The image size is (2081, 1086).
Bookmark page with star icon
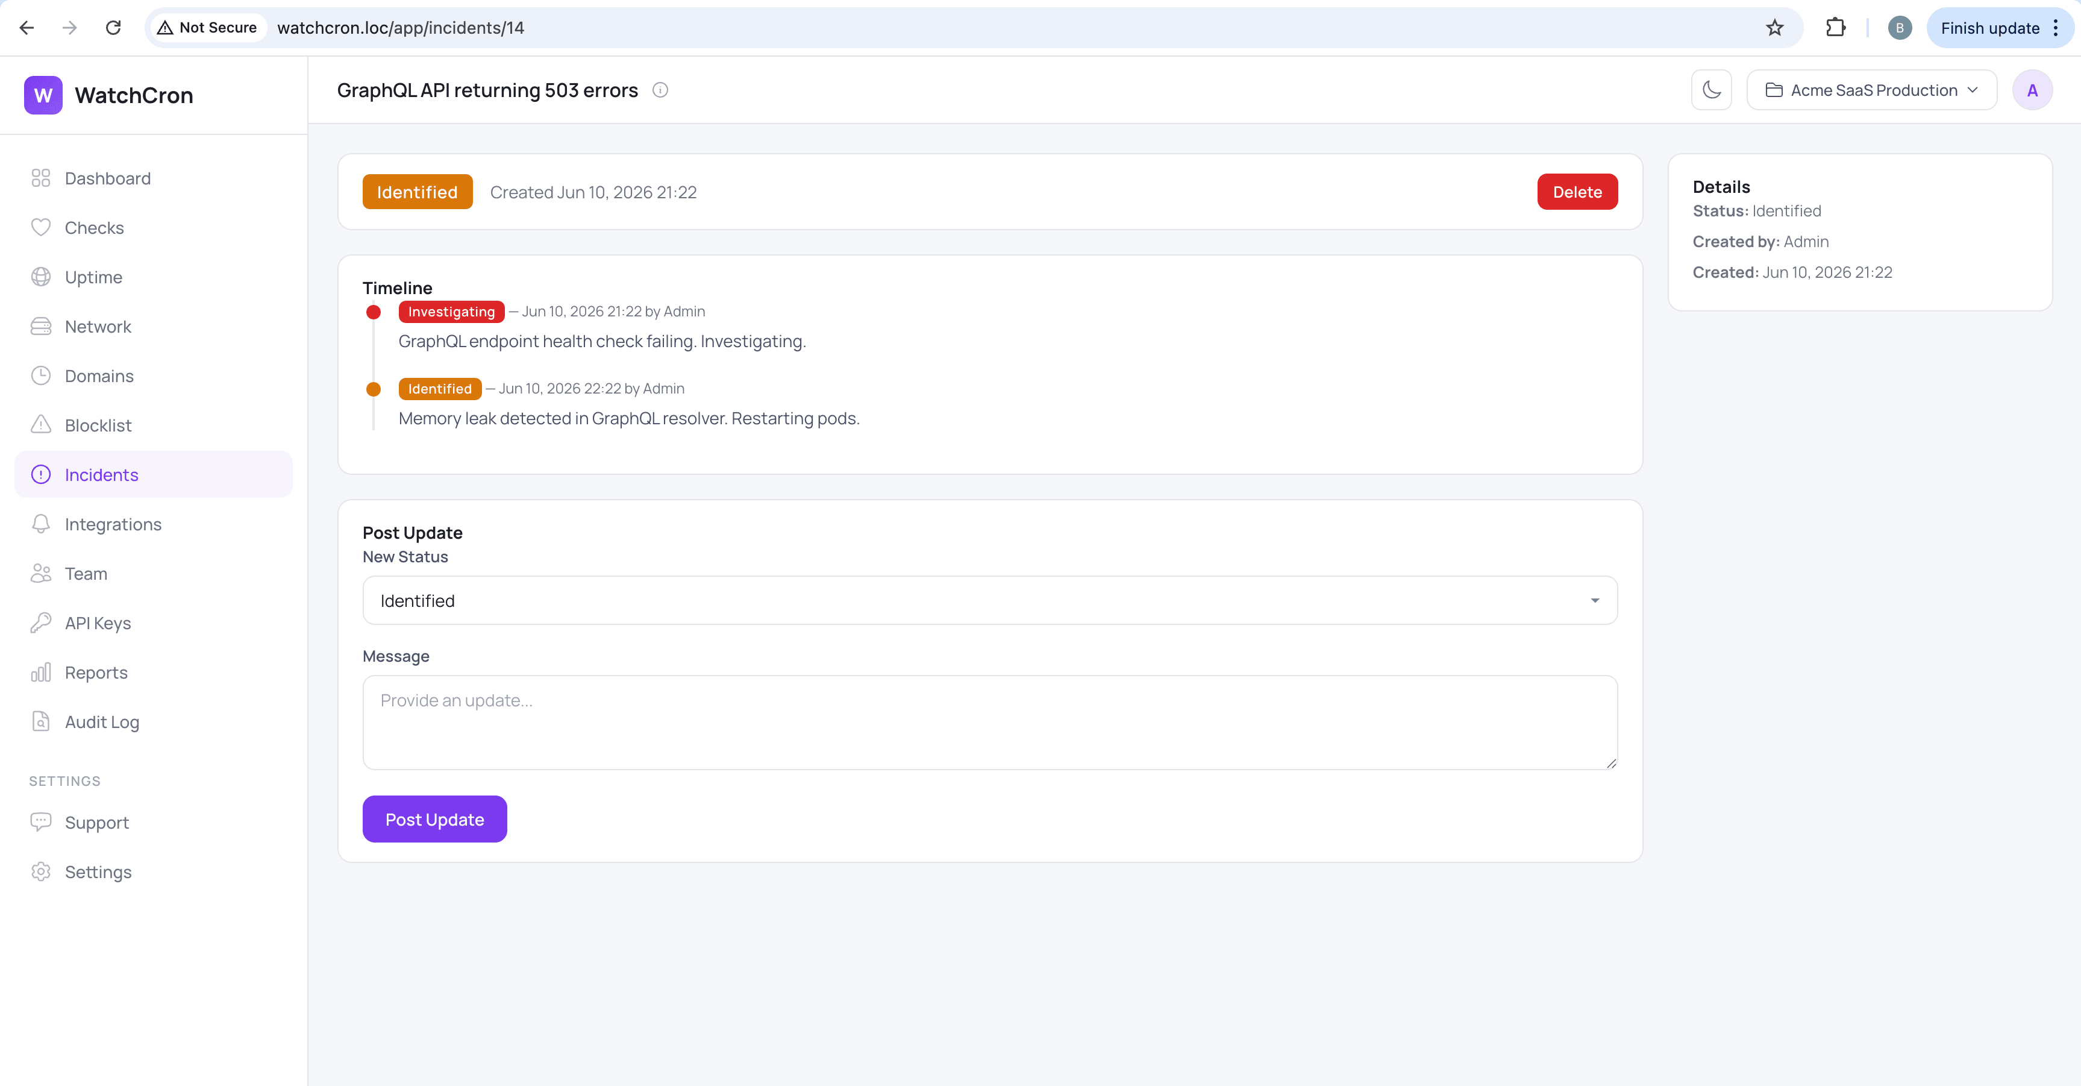click(x=1774, y=28)
